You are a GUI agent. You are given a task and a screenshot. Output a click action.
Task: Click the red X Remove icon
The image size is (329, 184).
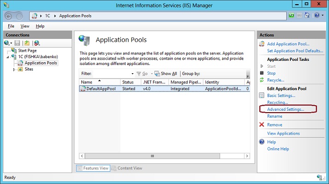pyautogui.click(x=261, y=124)
